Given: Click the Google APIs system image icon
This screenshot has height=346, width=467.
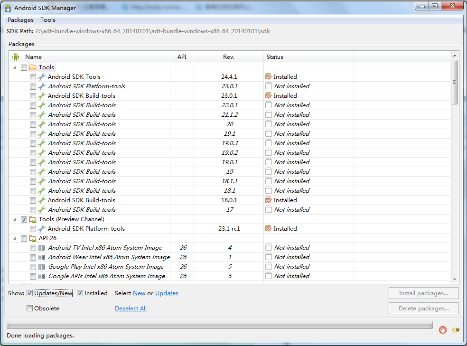Looking at the screenshot, I should pyautogui.click(x=42, y=277).
